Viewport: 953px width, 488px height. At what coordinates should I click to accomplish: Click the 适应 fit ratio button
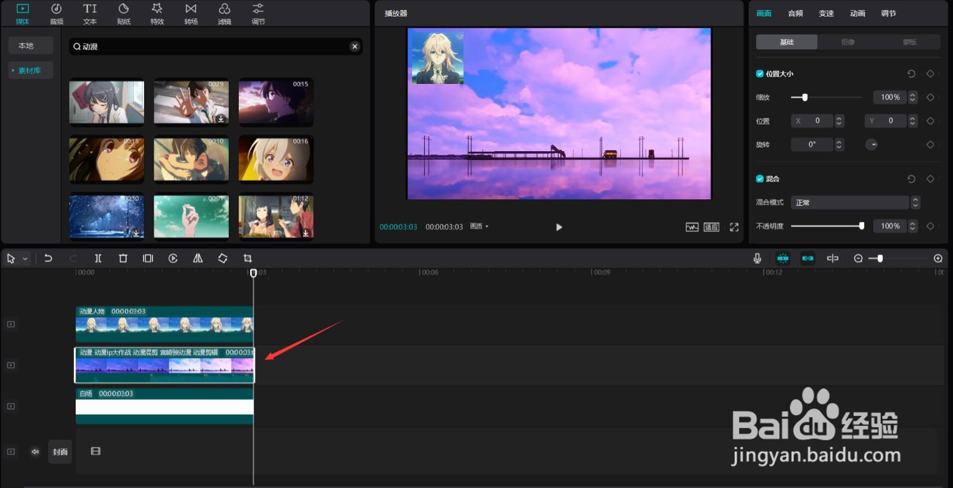click(x=711, y=227)
